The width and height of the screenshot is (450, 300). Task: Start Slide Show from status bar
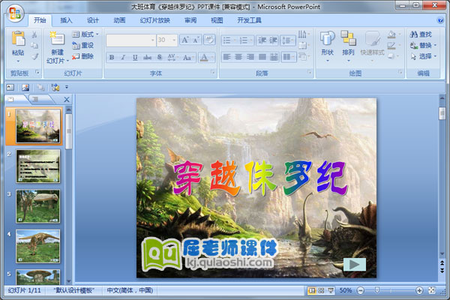click(331, 290)
